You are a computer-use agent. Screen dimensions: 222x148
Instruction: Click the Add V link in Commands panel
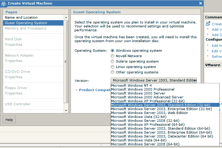(217, 29)
